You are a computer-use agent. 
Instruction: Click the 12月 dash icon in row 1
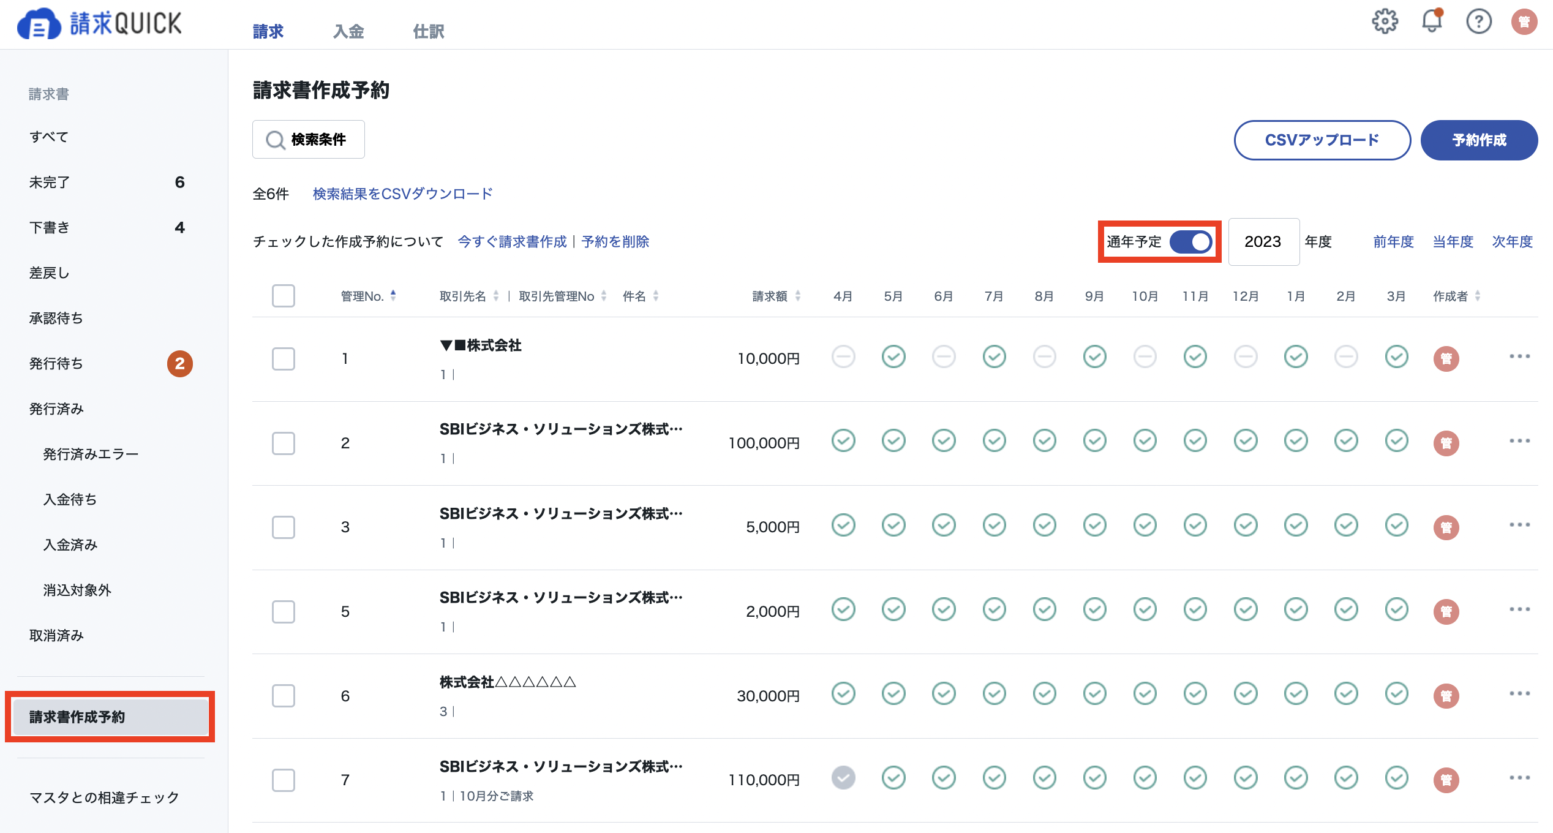click(1246, 356)
